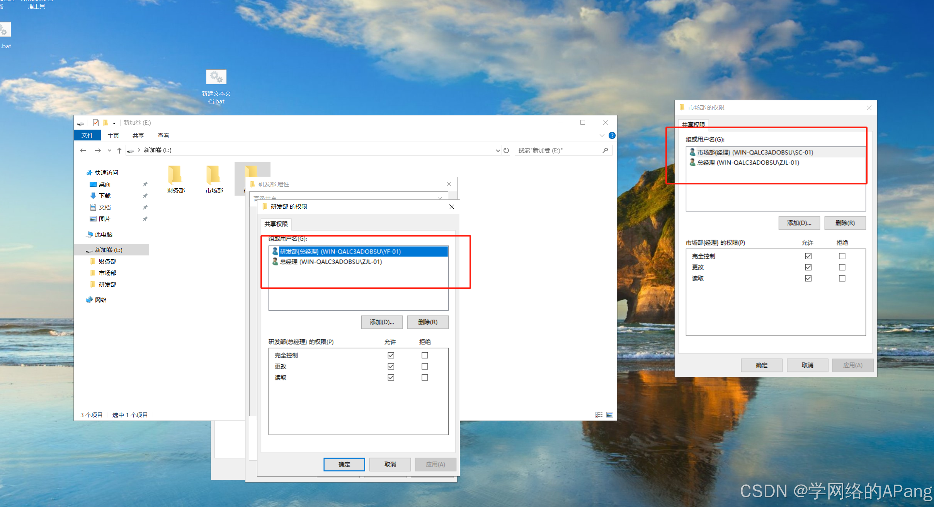Screen dimensions: 934x507
Task: Uncheck 更改 allow checkbox in 研发部 permissions
Action: [391, 367]
